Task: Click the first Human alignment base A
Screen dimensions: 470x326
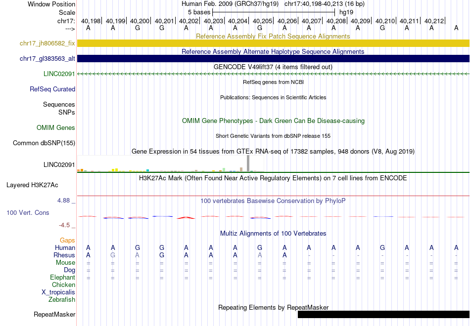Action: click(x=88, y=247)
